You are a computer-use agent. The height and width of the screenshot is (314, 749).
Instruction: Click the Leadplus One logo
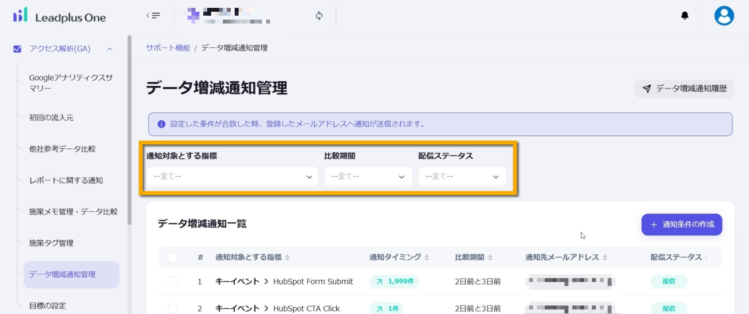click(x=59, y=17)
